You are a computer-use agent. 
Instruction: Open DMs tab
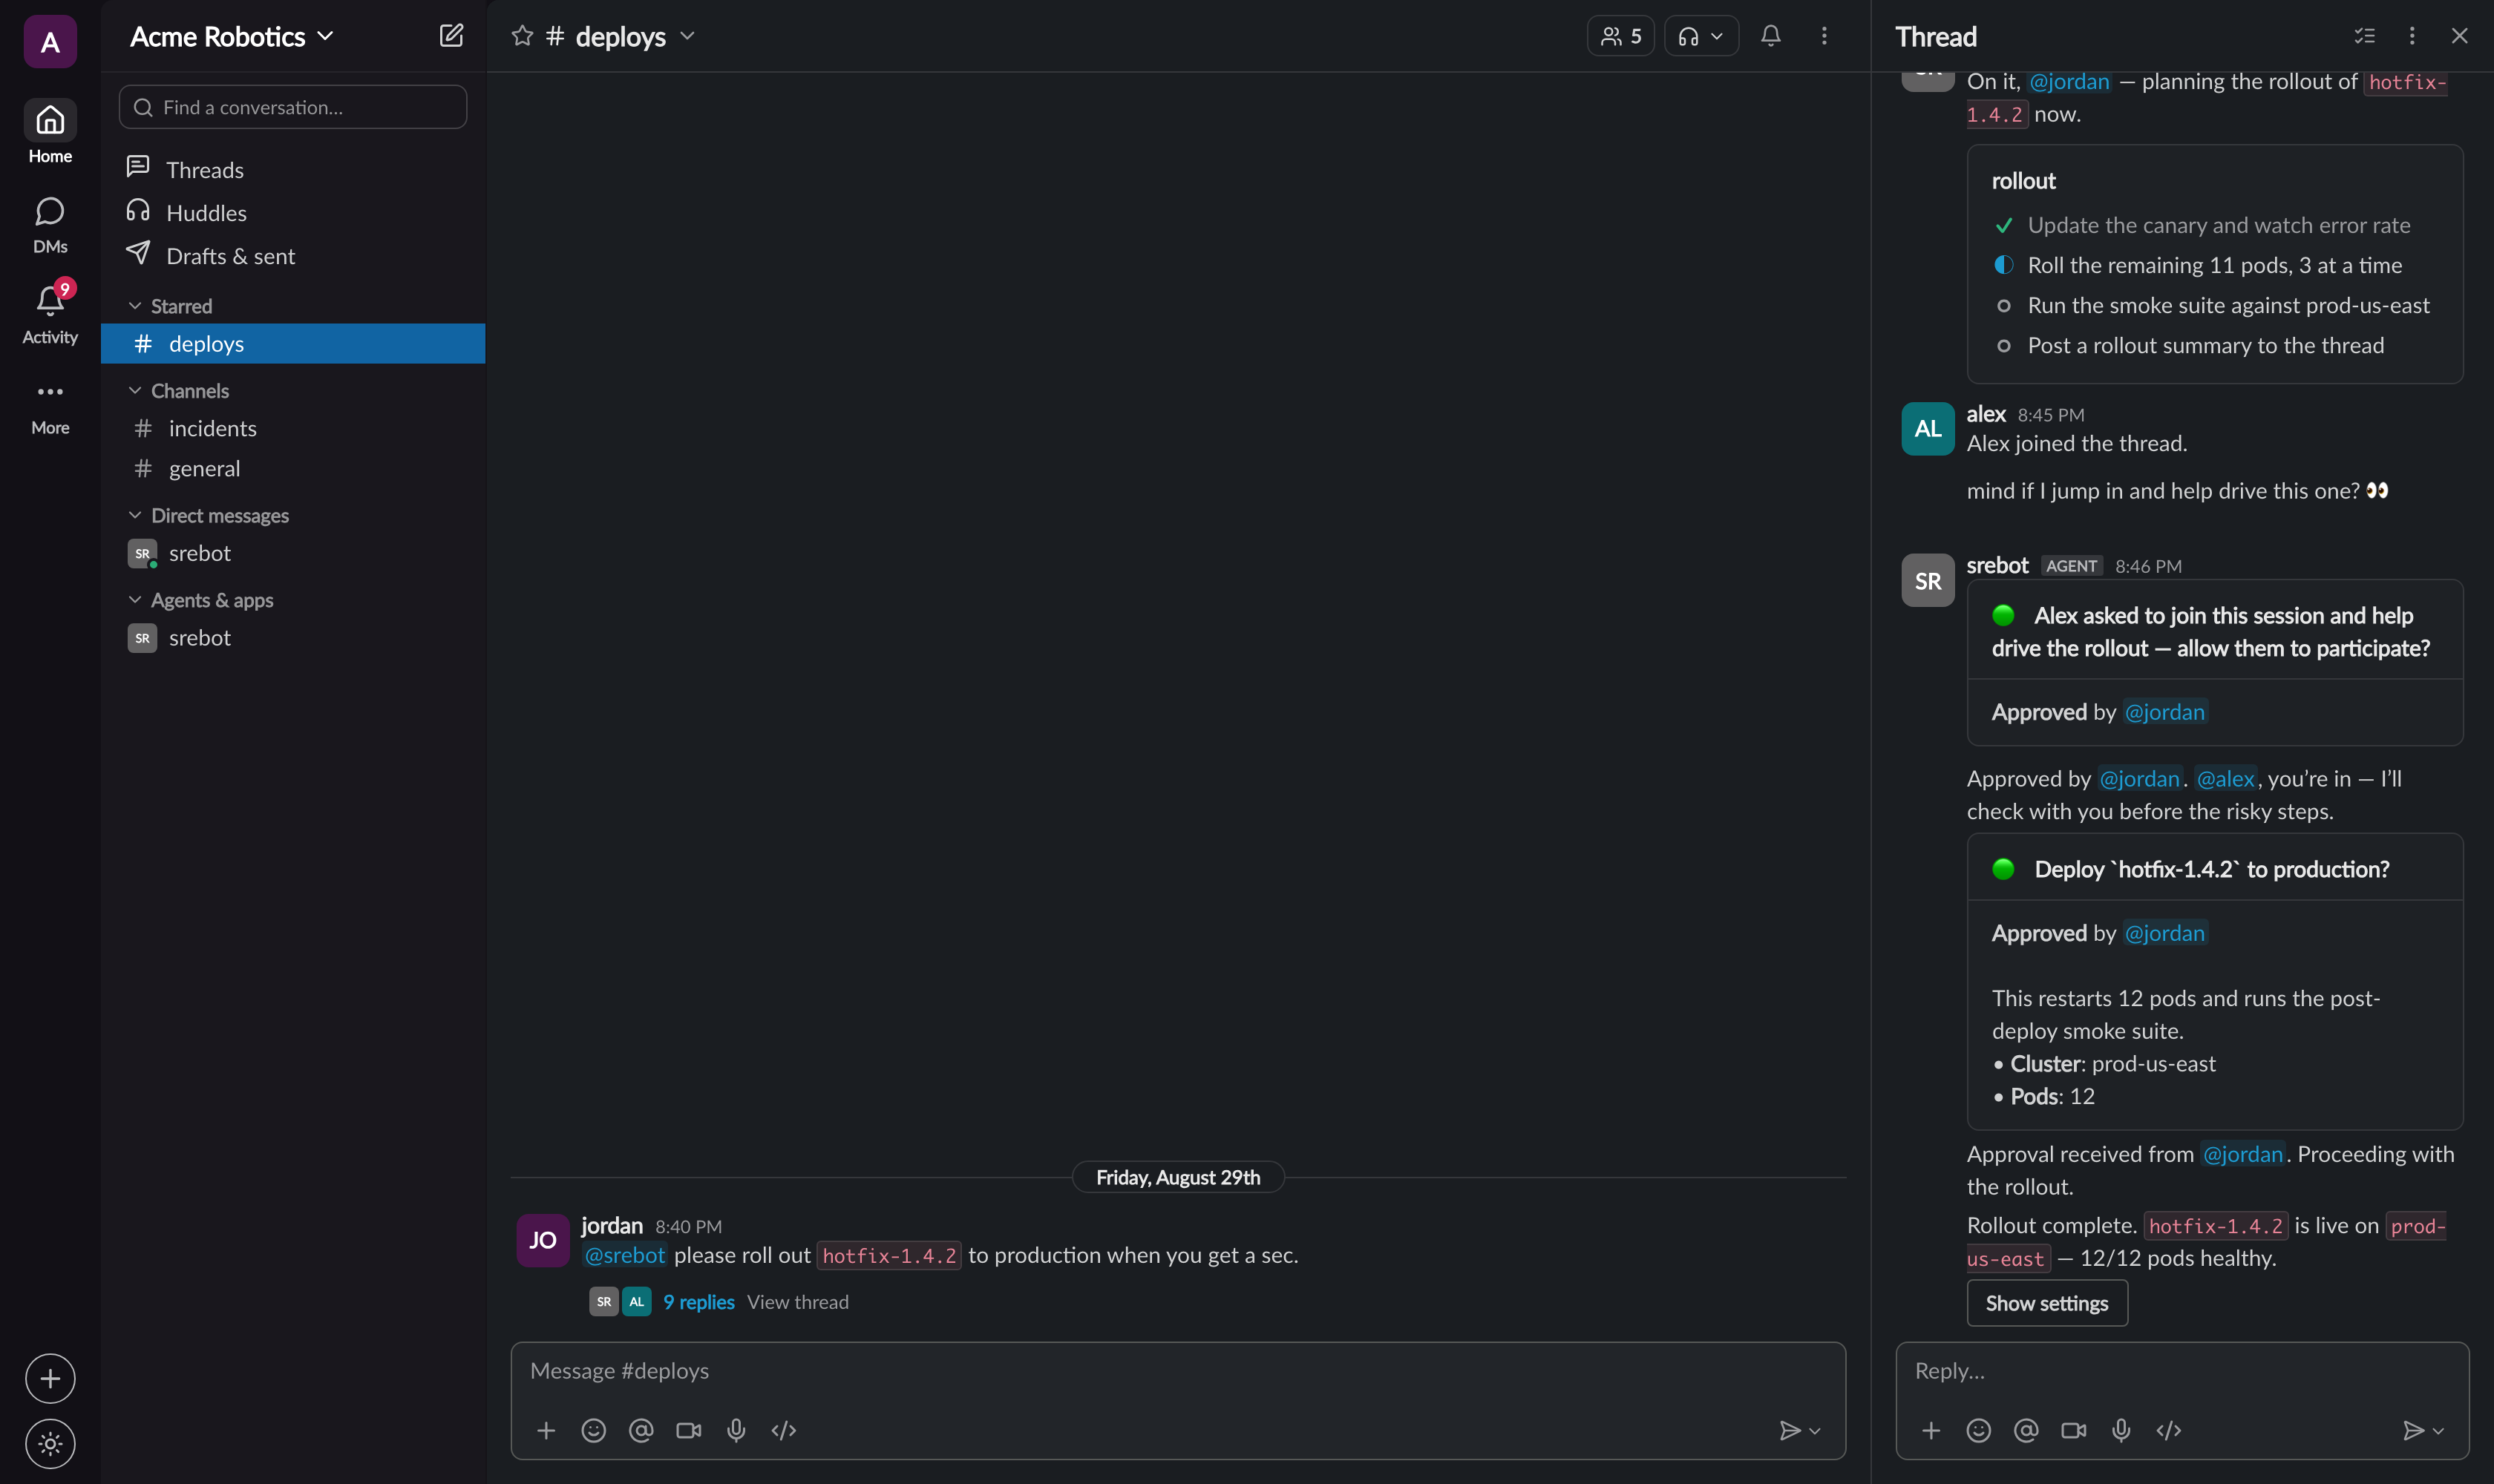pos(50,223)
